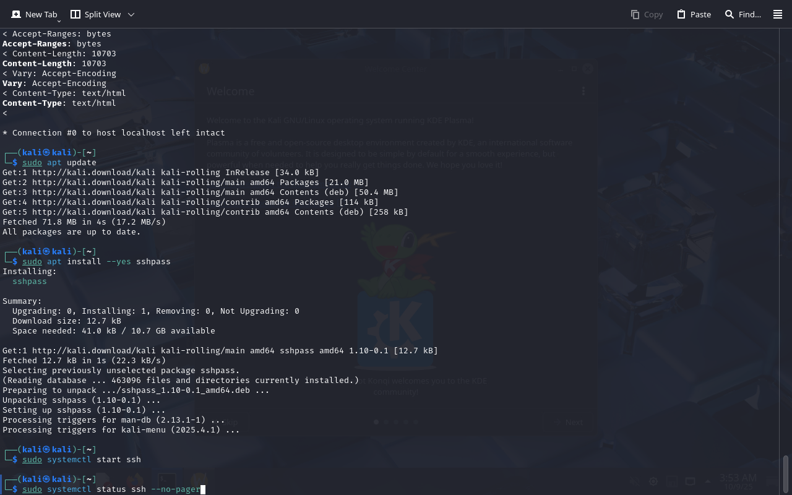Click the 'sudo apt update' command text

59,163
